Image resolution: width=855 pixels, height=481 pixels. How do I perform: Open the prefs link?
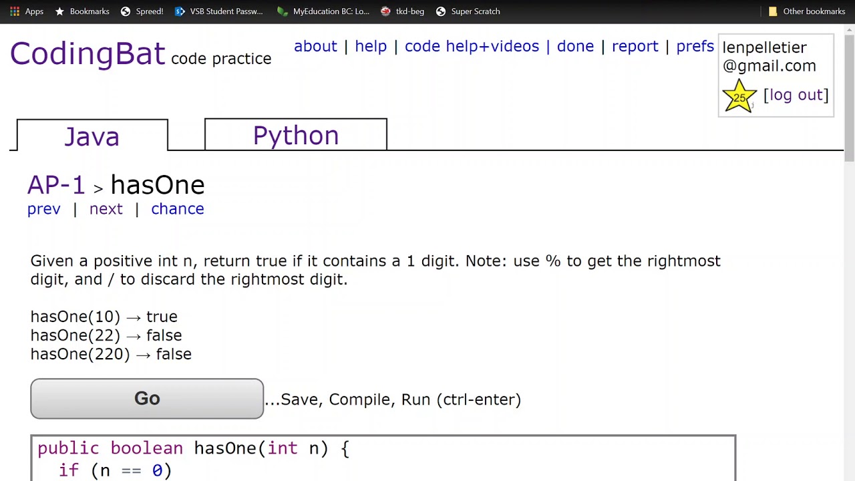[x=695, y=46]
